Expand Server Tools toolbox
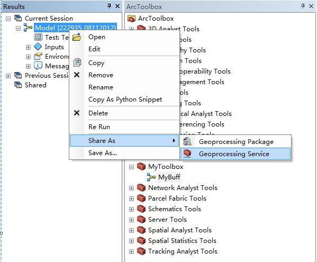The height and width of the screenshot is (262, 317). click(131, 220)
